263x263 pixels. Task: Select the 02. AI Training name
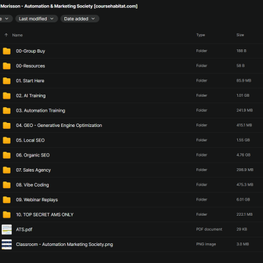(x=31, y=96)
